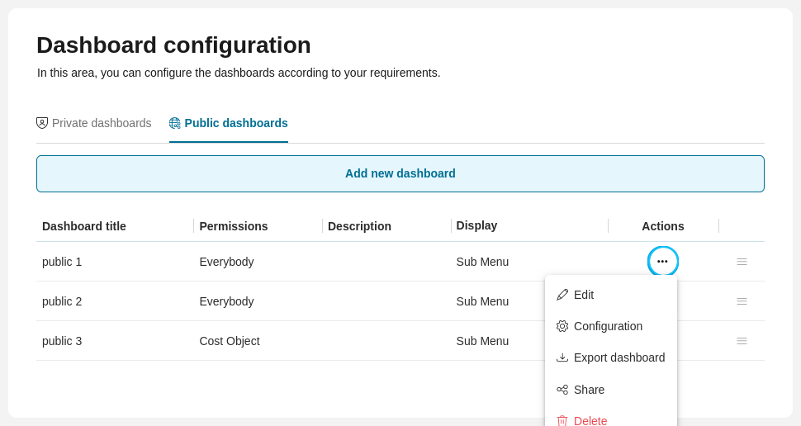Click the drag handle icon for public 2
The image size is (801, 426).
click(742, 301)
